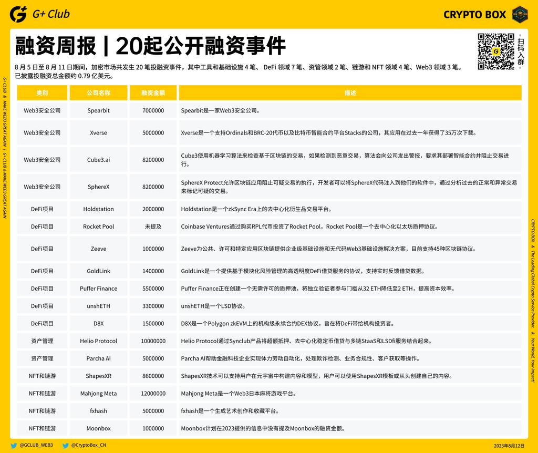Click the D8X Polygon zkEVM description
The width and height of the screenshot is (538, 453).
pos(288,324)
